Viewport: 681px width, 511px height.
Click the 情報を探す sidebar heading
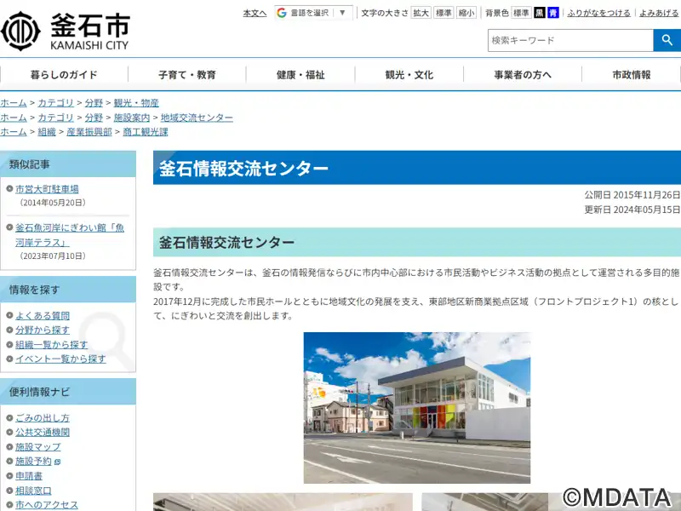68,290
